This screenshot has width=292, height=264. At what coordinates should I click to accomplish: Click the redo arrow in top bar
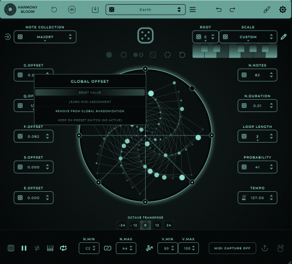tap(232, 9)
